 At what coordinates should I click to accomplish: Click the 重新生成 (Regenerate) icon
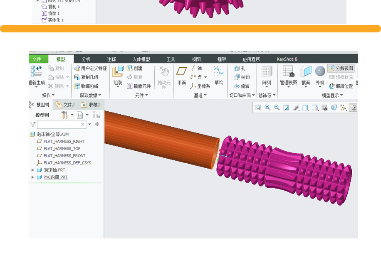[37, 71]
